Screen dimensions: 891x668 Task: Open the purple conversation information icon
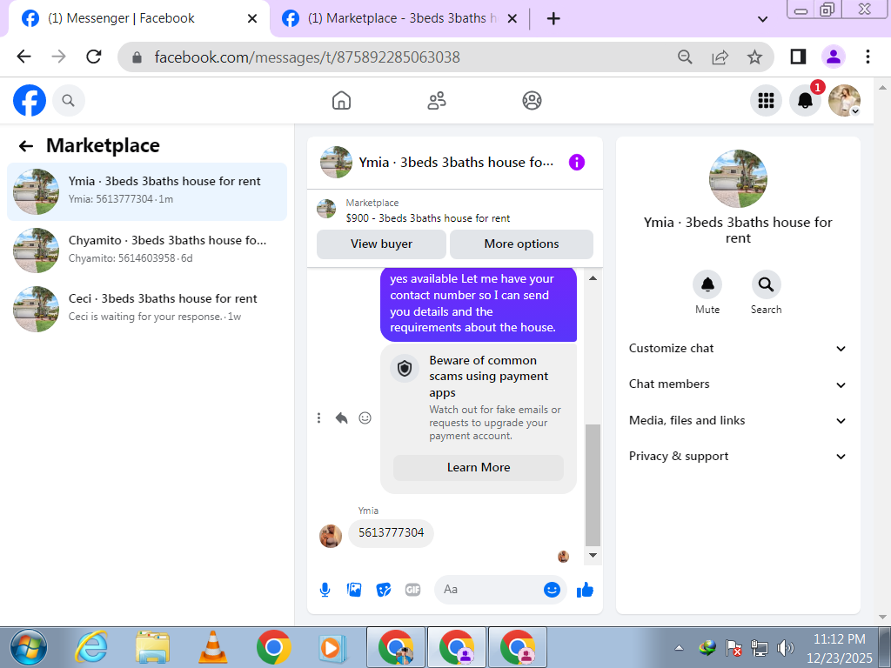click(577, 163)
